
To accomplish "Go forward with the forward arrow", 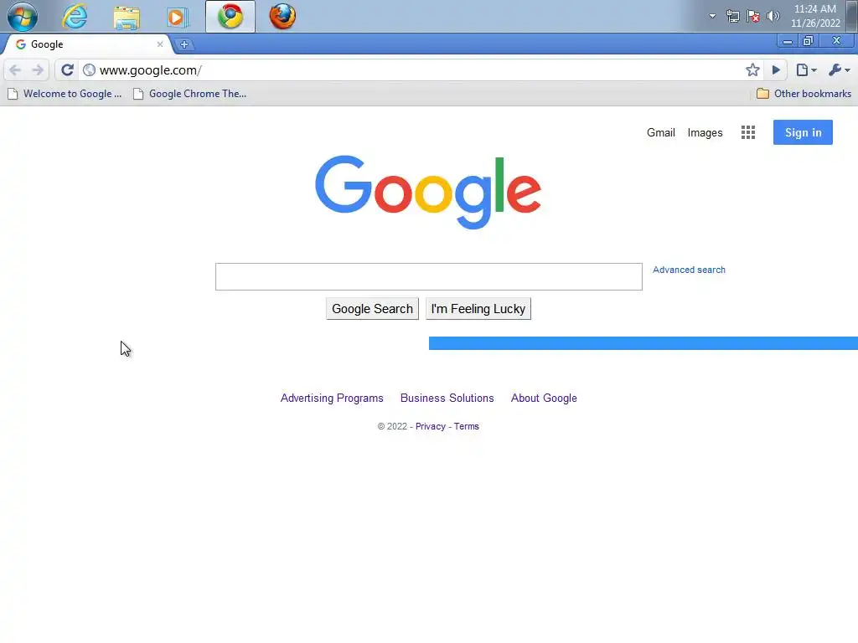I will (38, 70).
